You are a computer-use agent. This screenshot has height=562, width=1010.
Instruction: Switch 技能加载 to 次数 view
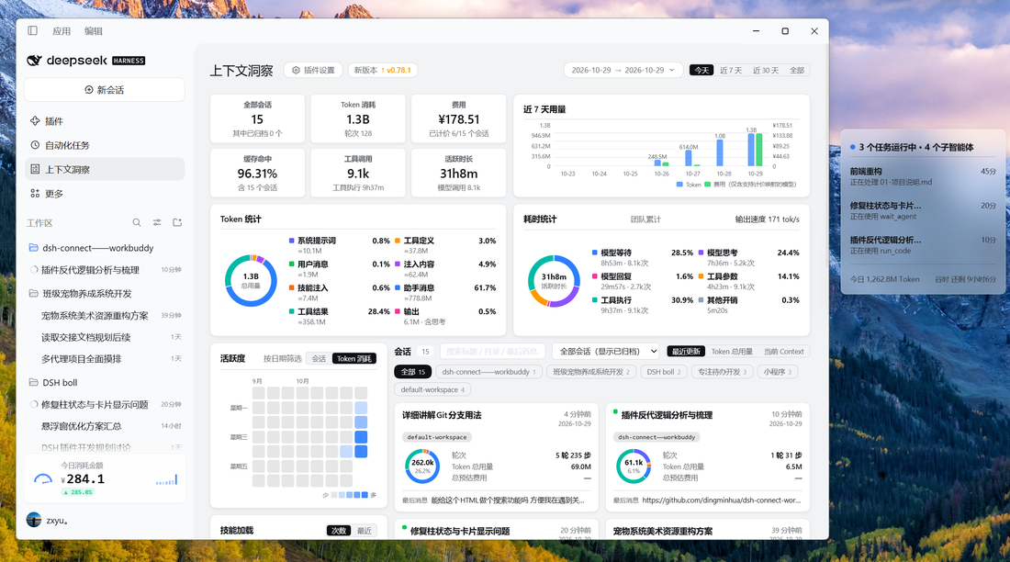tap(338, 531)
